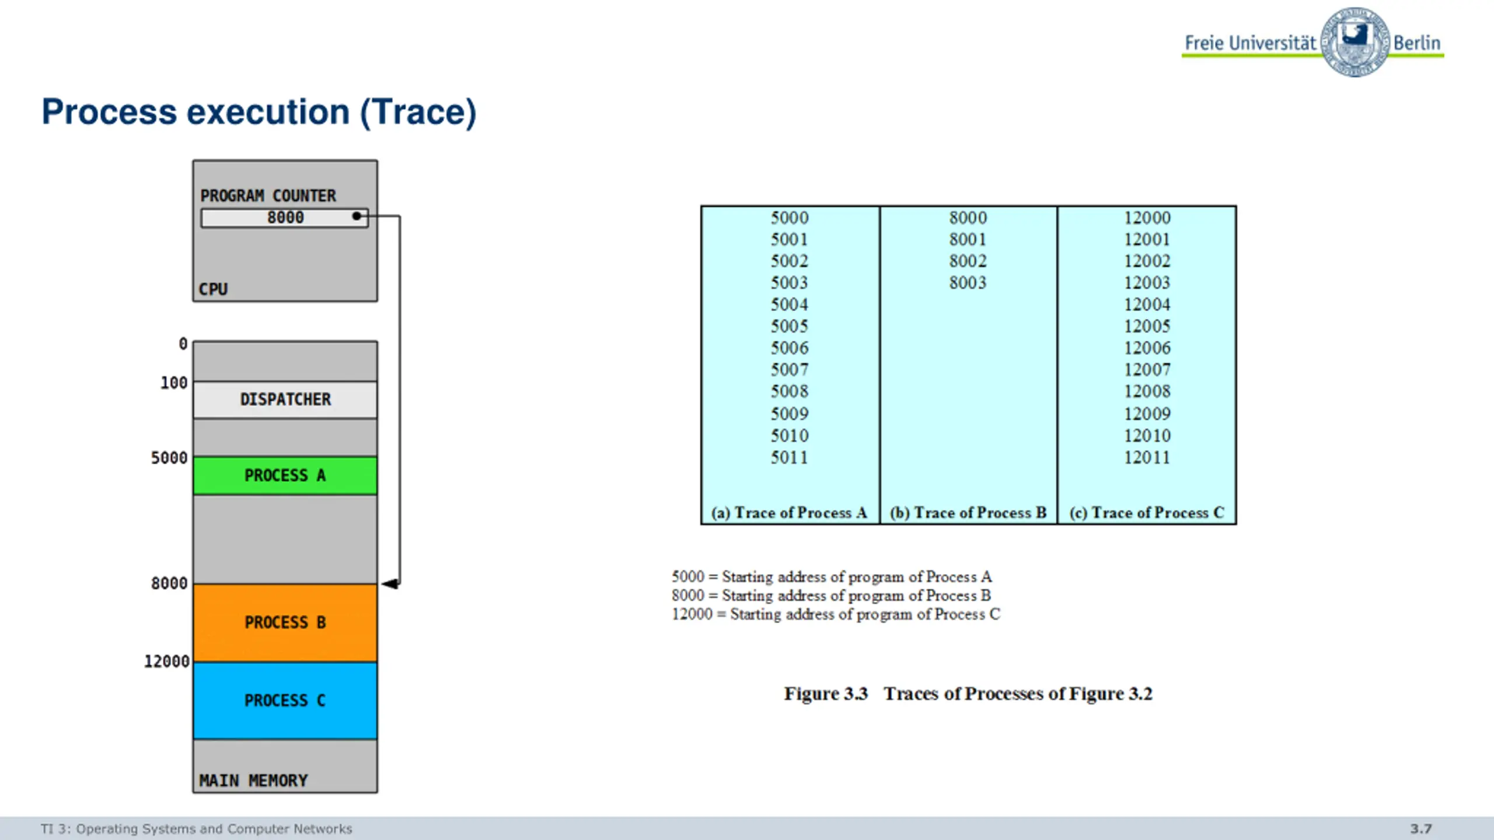Click trace entry 8001
Viewport: 1494px width, 840px height.
[968, 240]
